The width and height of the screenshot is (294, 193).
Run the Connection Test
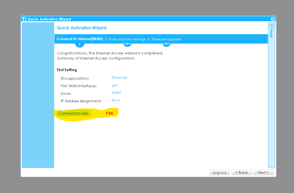click(x=74, y=113)
